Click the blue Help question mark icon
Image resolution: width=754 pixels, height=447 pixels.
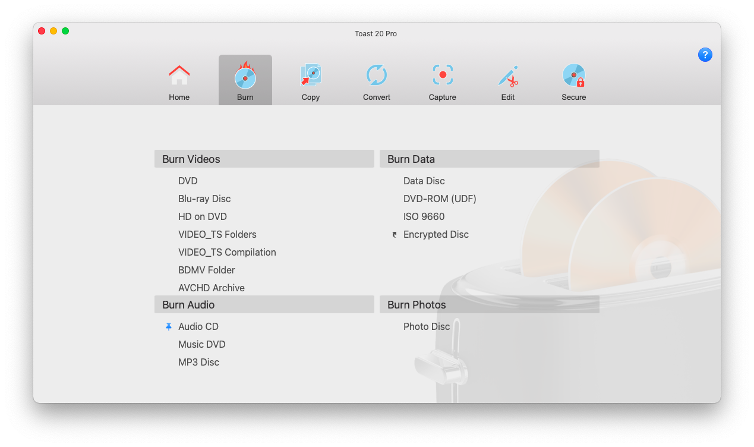click(705, 55)
